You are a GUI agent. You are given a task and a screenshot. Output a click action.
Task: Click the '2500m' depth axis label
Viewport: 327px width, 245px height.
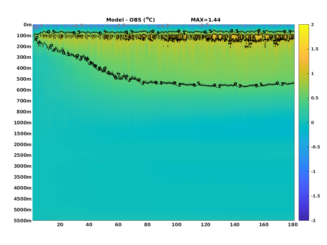click(x=23, y=155)
